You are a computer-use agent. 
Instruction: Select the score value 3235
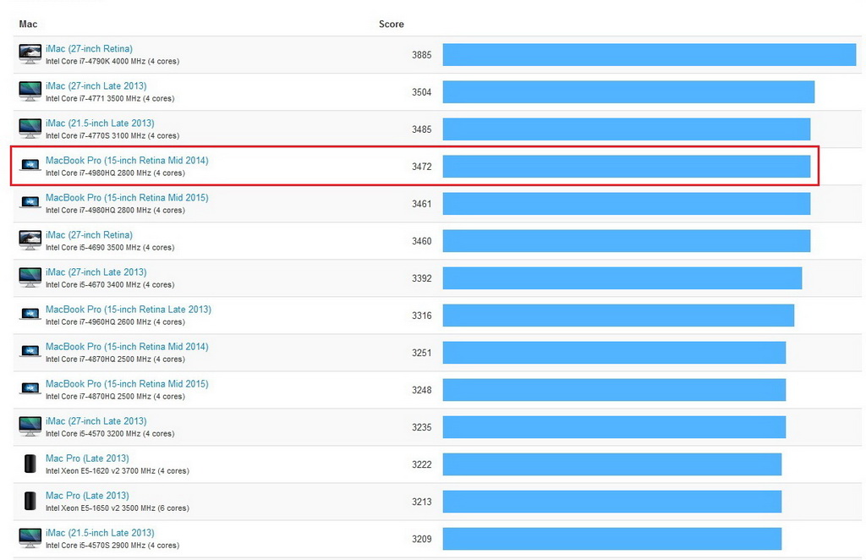click(421, 427)
